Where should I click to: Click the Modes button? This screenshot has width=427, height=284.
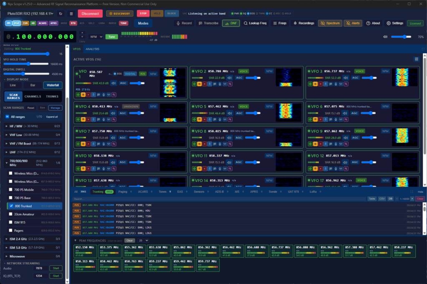(143, 23)
